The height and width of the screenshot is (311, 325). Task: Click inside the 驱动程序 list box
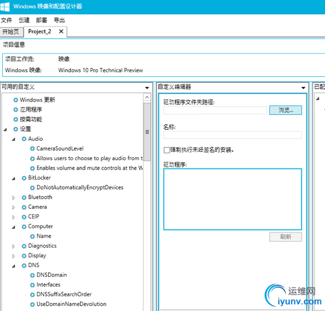pyautogui.click(x=232, y=200)
